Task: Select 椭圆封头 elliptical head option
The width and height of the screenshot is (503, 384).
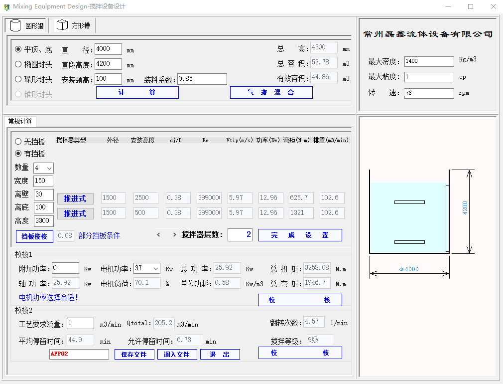Action: click(x=18, y=64)
